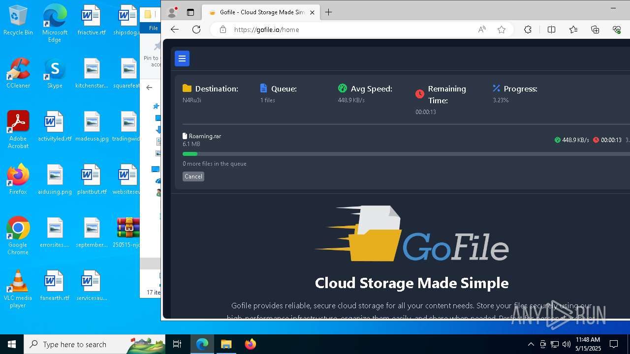630x354 pixels.
Task: Select fanearth.rtf desktop file
Action: [x=55, y=286]
